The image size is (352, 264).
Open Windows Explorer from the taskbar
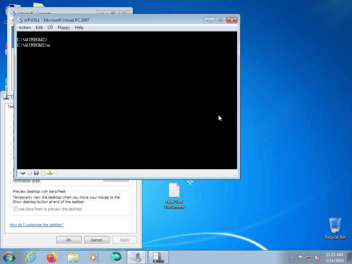[74, 257]
